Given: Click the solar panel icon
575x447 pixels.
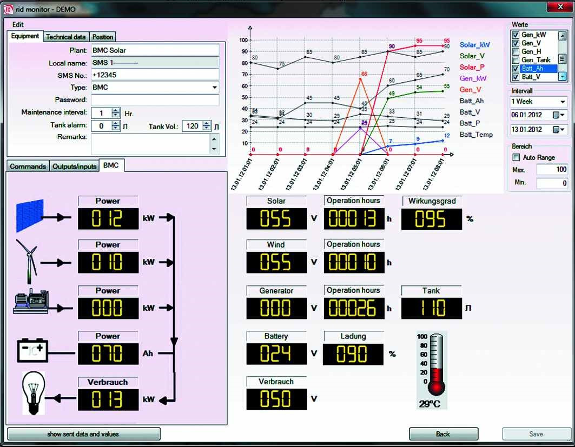Looking at the screenshot, I should (28, 216).
